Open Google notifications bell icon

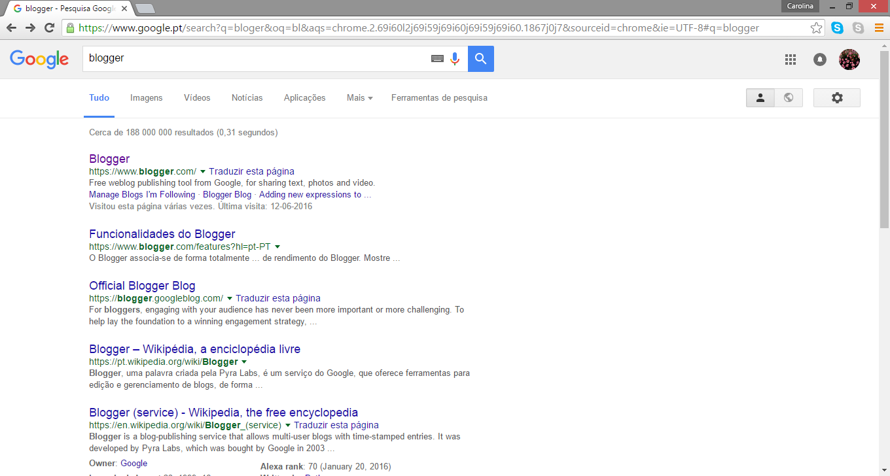820,59
